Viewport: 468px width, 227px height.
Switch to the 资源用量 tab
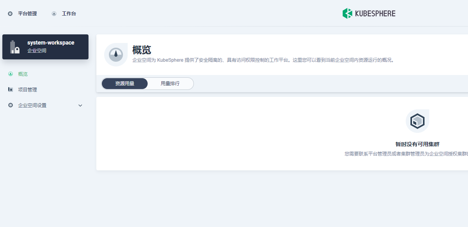pyautogui.click(x=125, y=84)
